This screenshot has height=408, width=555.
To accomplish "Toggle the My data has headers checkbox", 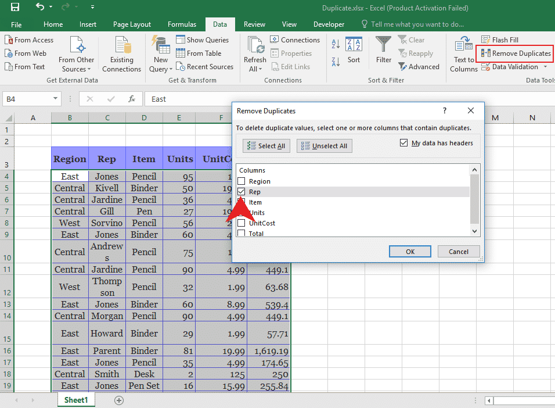I will pos(404,143).
